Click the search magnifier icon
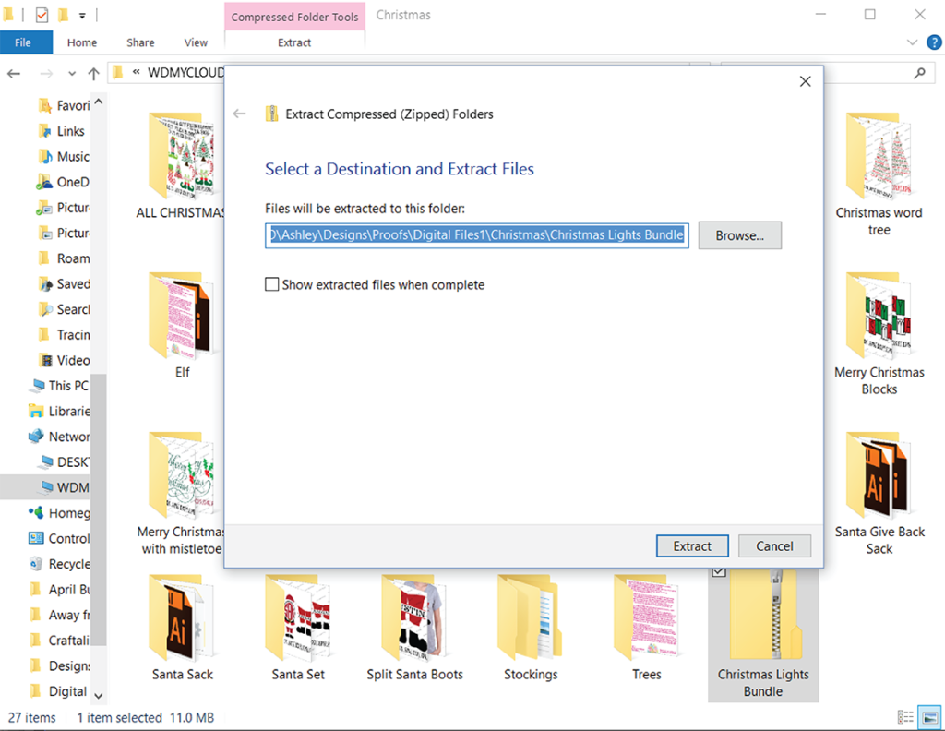Image resolution: width=945 pixels, height=731 pixels. point(920,73)
